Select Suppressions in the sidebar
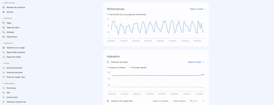Viewport: 274px width, 105px height. pos(12,37)
